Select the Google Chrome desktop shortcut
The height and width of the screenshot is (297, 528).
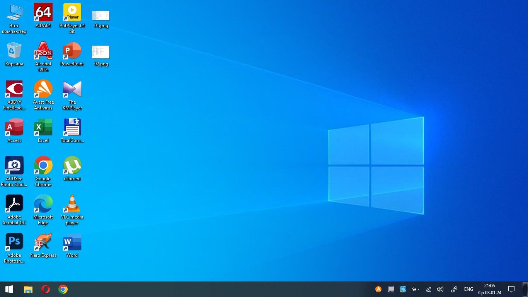tap(43, 172)
